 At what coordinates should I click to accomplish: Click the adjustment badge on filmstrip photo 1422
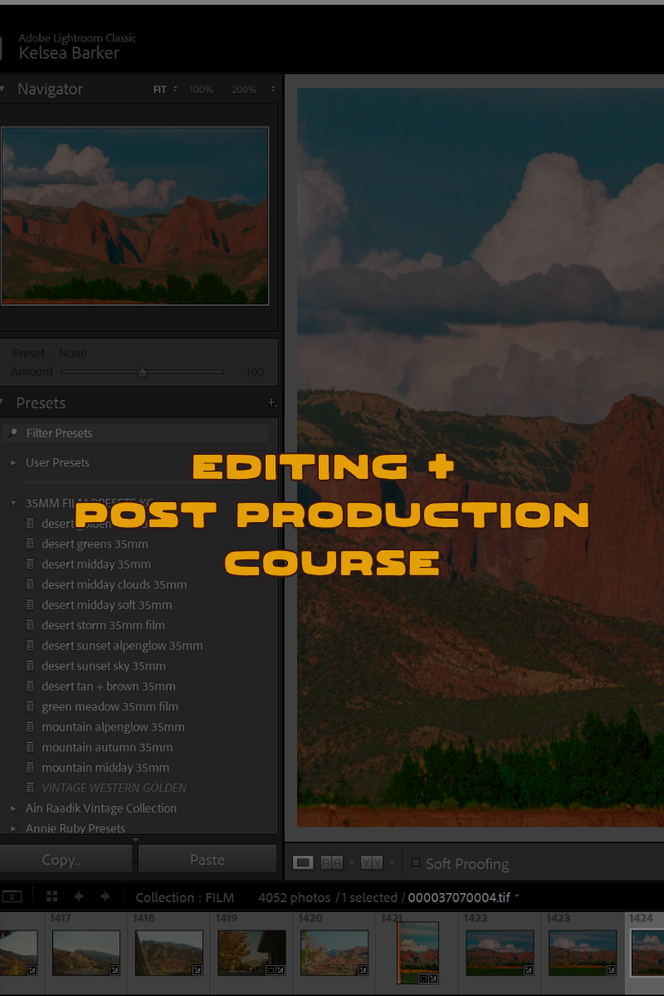528,969
